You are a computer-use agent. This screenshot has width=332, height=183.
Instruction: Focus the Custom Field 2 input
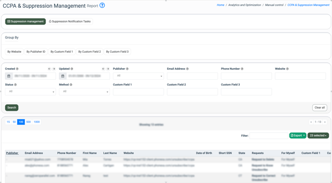point(192,92)
